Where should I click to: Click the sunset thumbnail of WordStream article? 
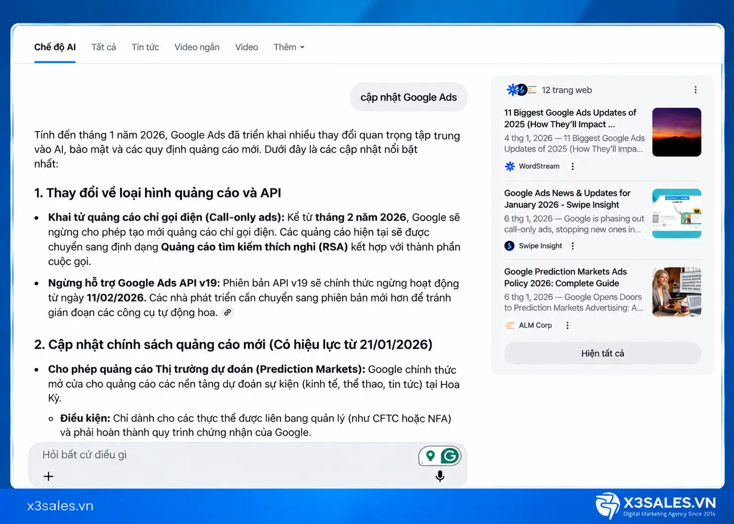click(677, 132)
